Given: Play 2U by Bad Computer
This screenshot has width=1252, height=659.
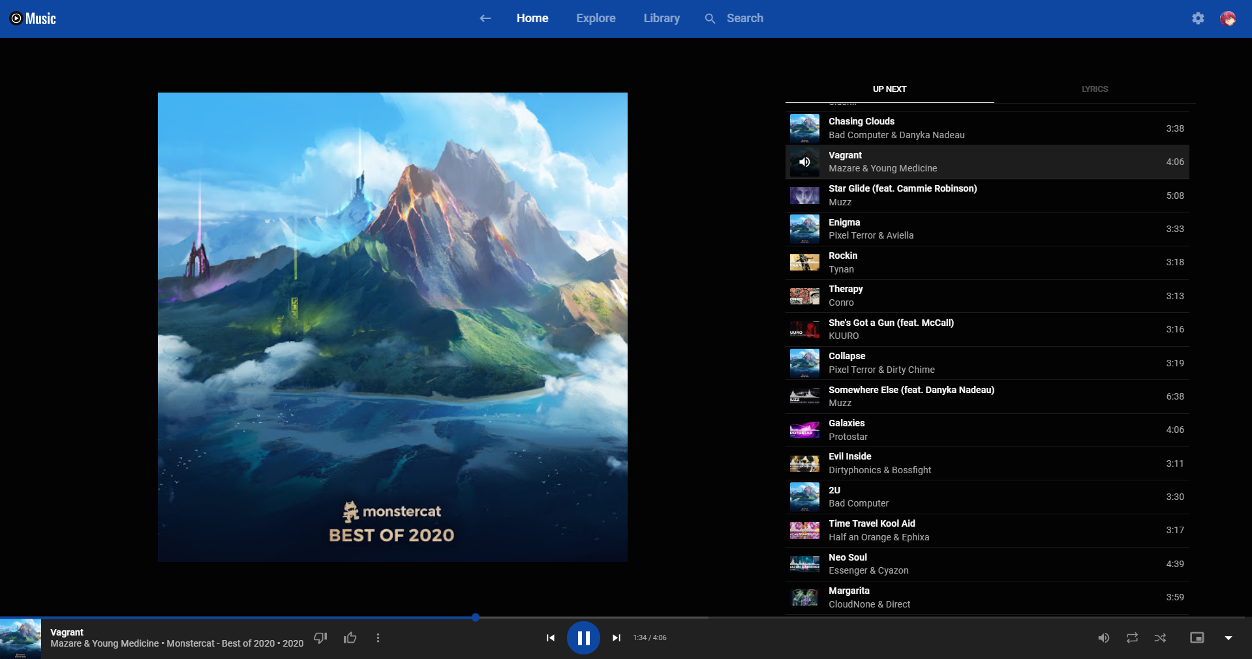Looking at the screenshot, I should tap(987, 497).
